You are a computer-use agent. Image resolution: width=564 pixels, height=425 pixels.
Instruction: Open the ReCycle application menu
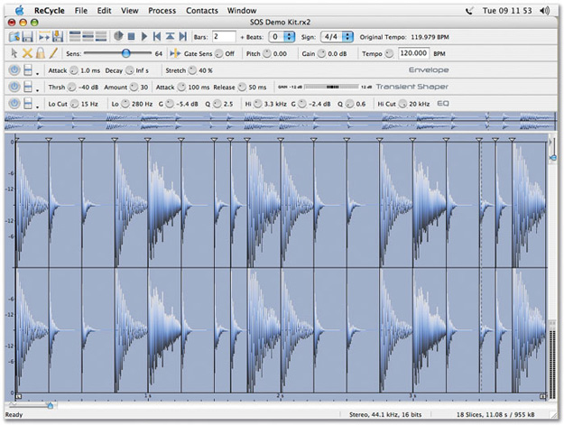coord(50,11)
